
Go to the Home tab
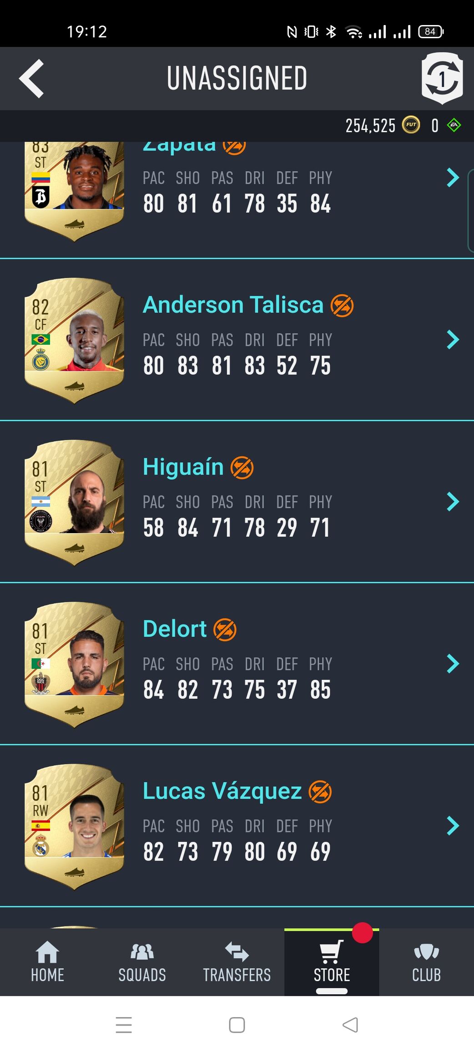coord(47,962)
